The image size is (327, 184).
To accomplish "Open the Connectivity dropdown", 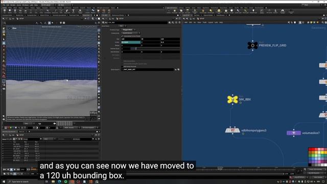I will pos(130,33).
